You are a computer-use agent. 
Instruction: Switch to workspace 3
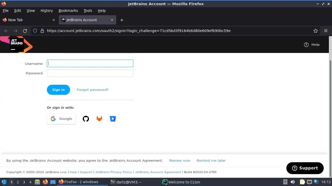tap(24, 182)
